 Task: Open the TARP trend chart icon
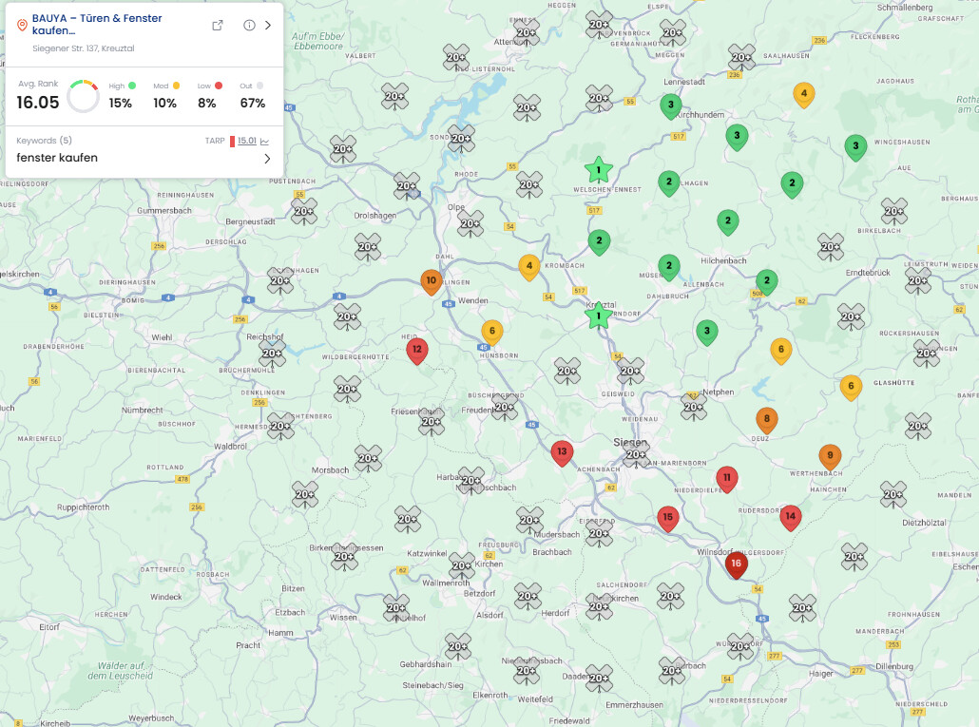[x=265, y=142]
